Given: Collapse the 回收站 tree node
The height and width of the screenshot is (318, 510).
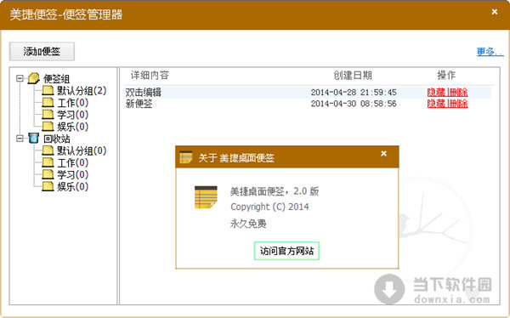Looking at the screenshot, I should coord(20,139).
